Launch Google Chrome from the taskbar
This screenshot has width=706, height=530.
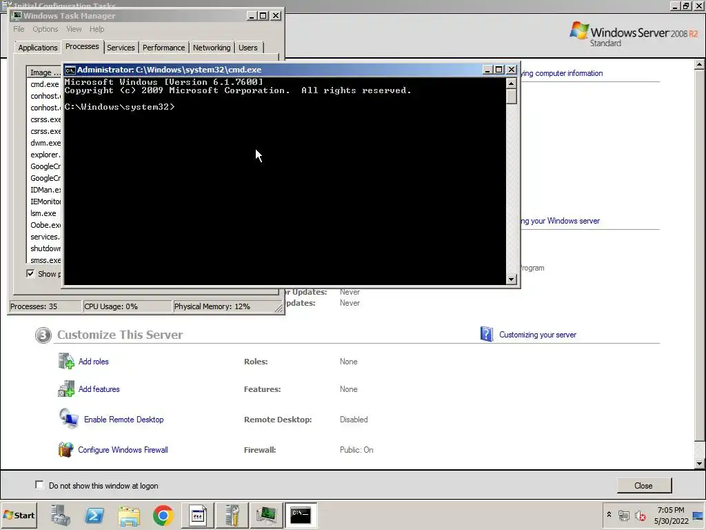163,515
